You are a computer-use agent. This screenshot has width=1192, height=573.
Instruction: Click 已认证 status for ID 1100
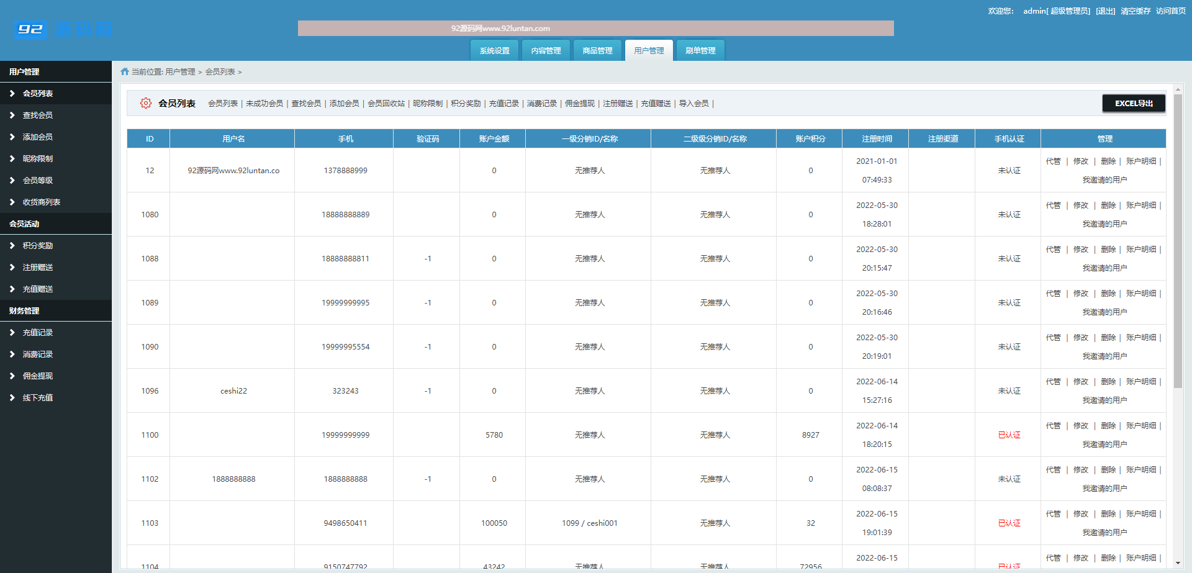point(1009,435)
